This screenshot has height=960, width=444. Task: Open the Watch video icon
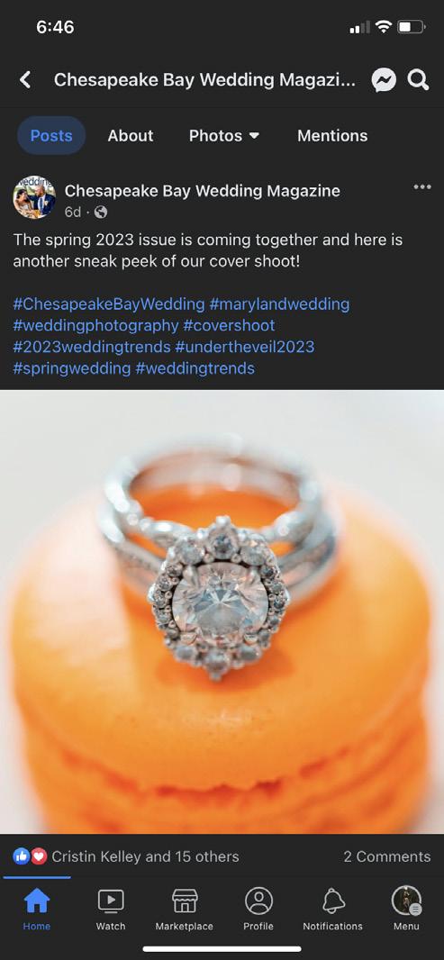(x=111, y=901)
